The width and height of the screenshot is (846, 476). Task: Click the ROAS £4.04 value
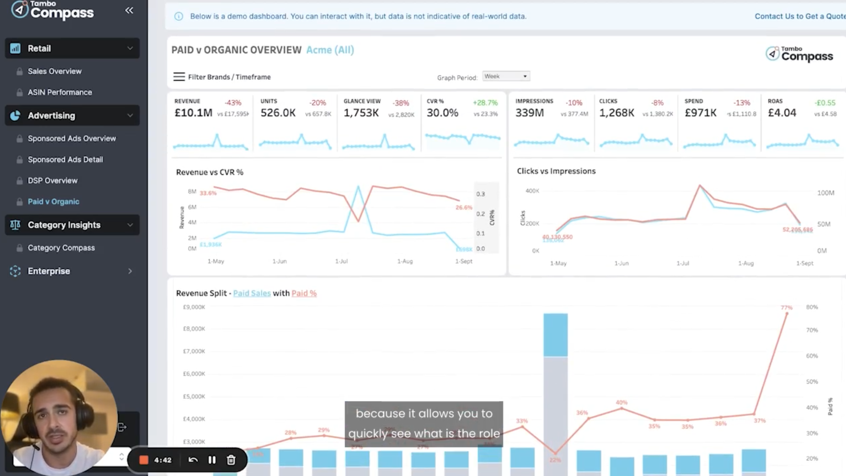pyautogui.click(x=782, y=113)
